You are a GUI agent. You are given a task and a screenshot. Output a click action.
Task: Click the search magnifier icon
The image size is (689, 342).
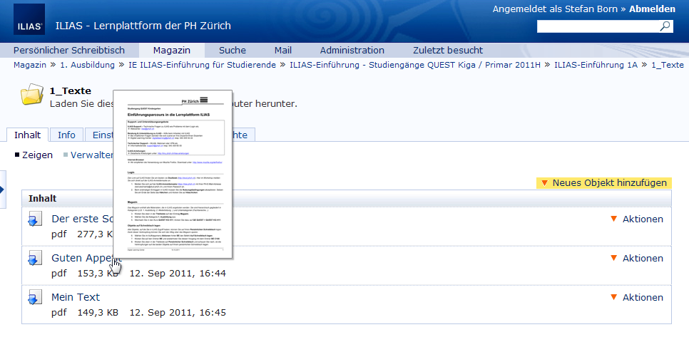(665, 26)
